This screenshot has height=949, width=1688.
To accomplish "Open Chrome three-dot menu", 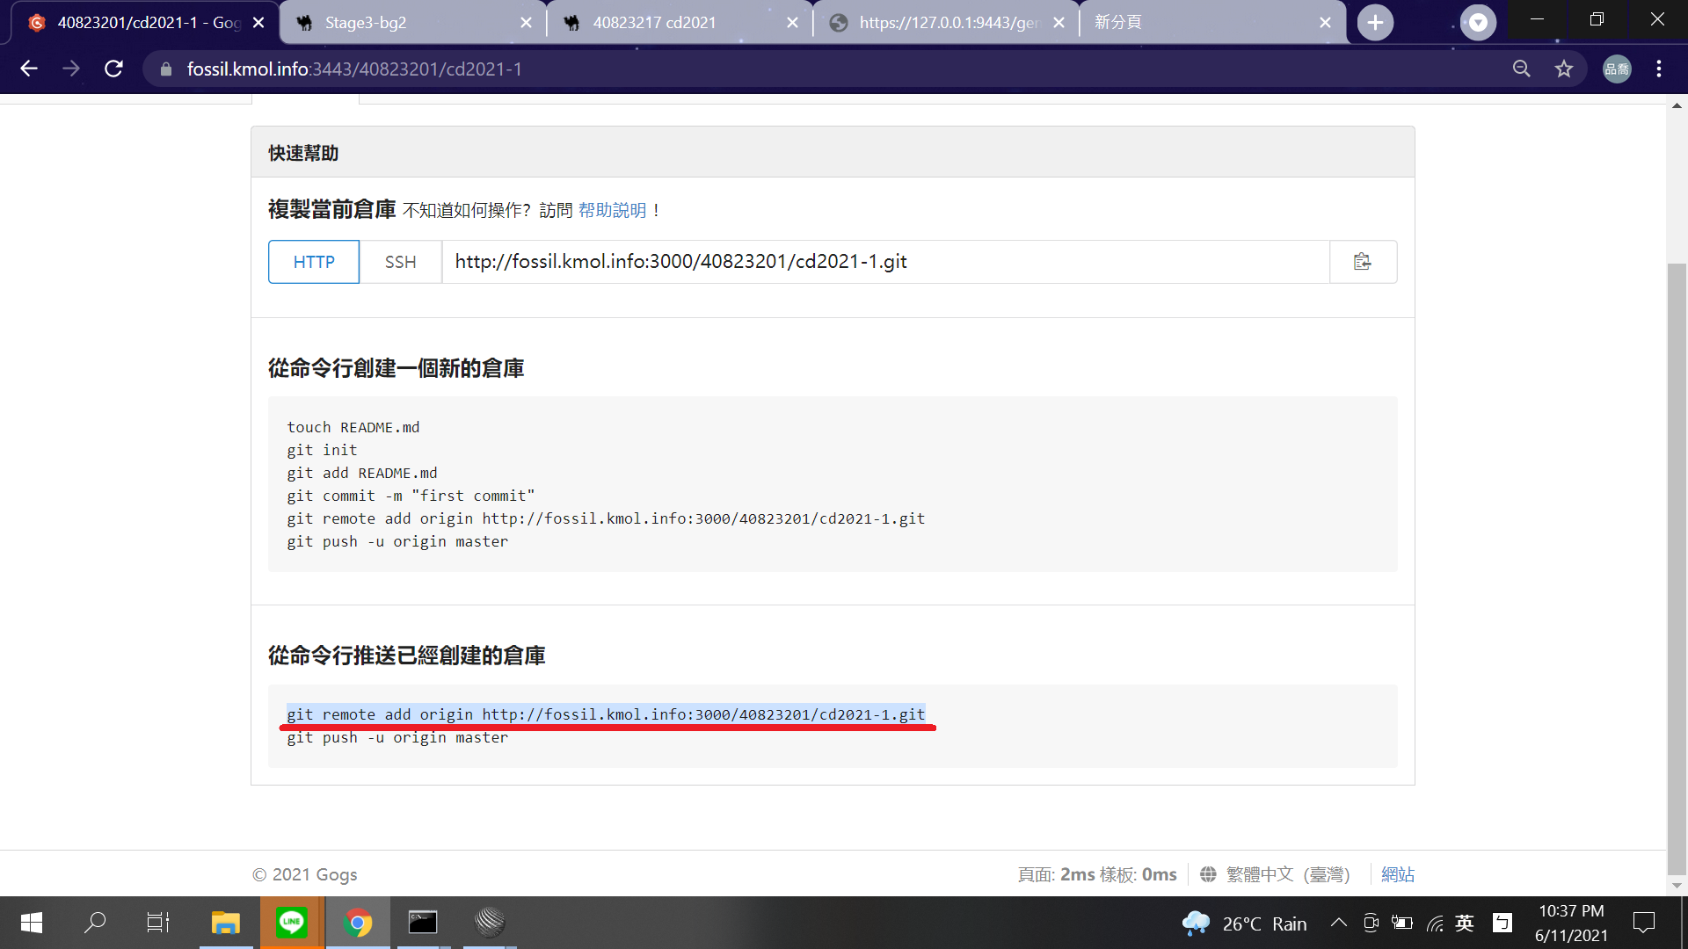I will [x=1659, y=69].
